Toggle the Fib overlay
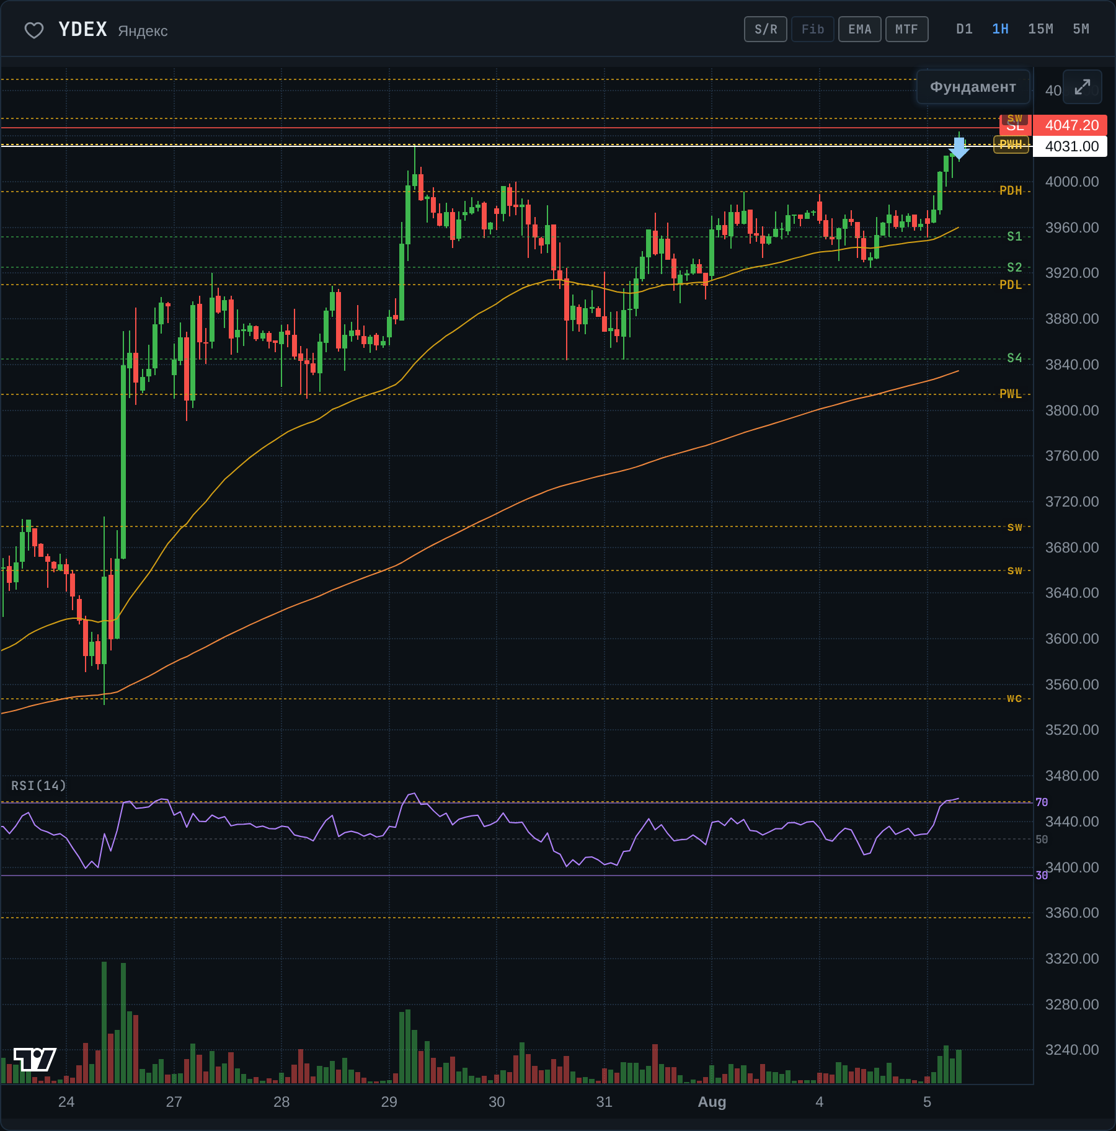This screenshot has width=1116, height=1131. coord(813,29)
